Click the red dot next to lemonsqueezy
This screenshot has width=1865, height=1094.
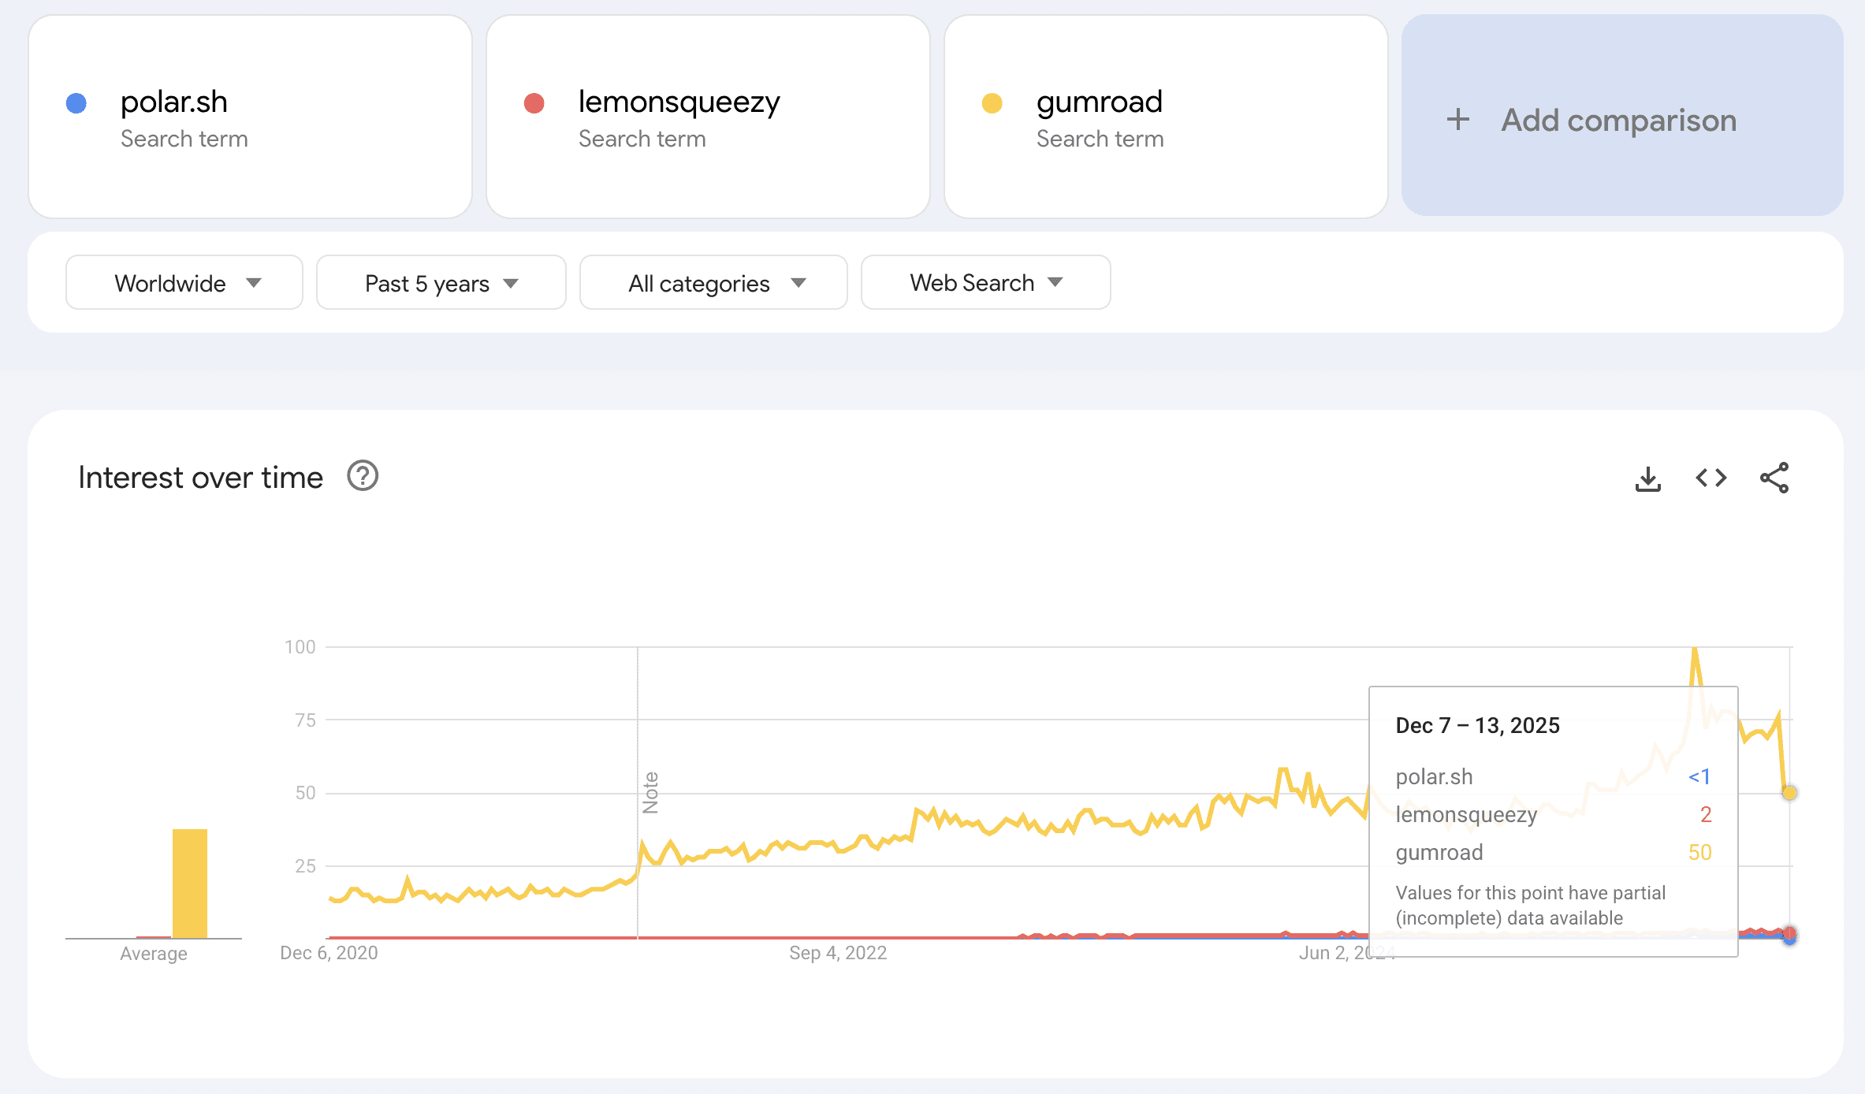point(535,102)
